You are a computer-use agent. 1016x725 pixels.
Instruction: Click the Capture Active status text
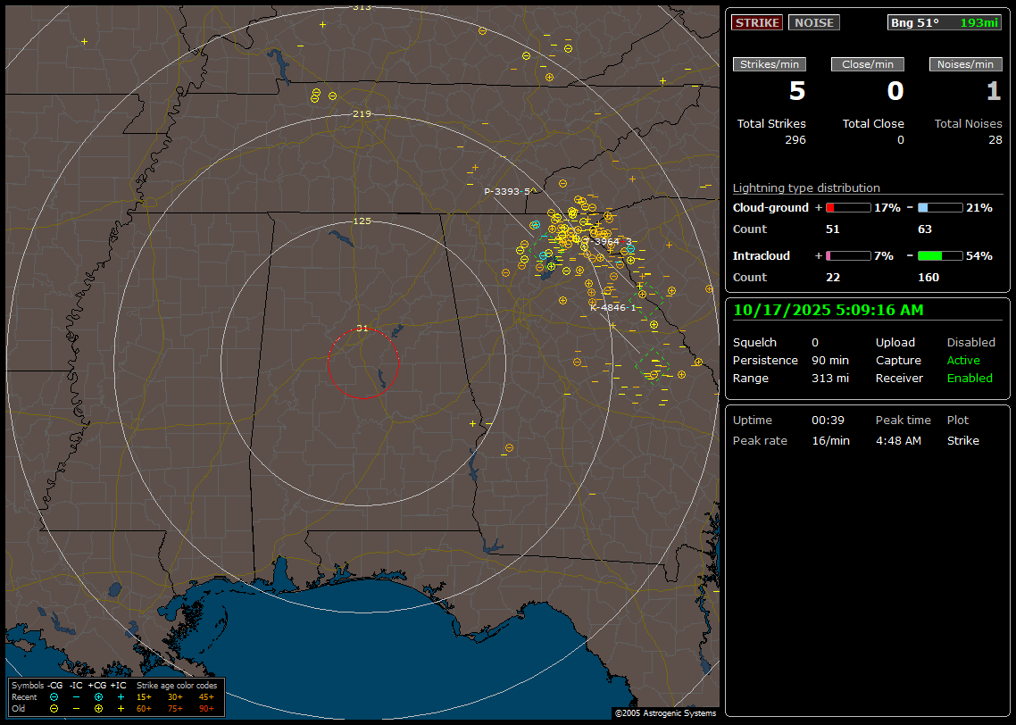click(x=963, y=360)
